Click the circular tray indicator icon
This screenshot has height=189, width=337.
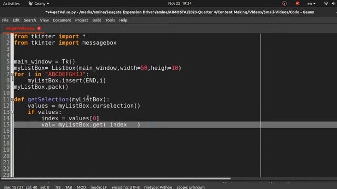[284, 4]
